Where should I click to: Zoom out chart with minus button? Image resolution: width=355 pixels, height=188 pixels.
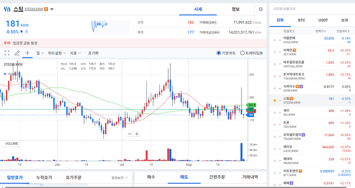click(x=130, y=134)
